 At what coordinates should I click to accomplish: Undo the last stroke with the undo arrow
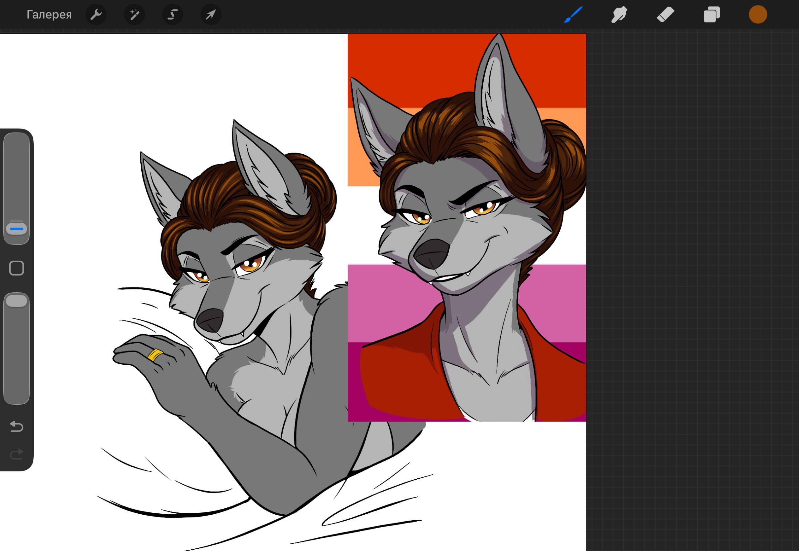click(x=17, y=427)
